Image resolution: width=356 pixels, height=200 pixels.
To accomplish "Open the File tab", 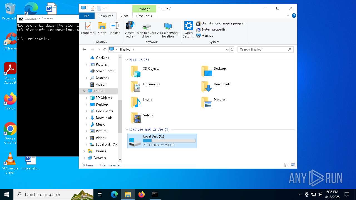I will (87, 16).
